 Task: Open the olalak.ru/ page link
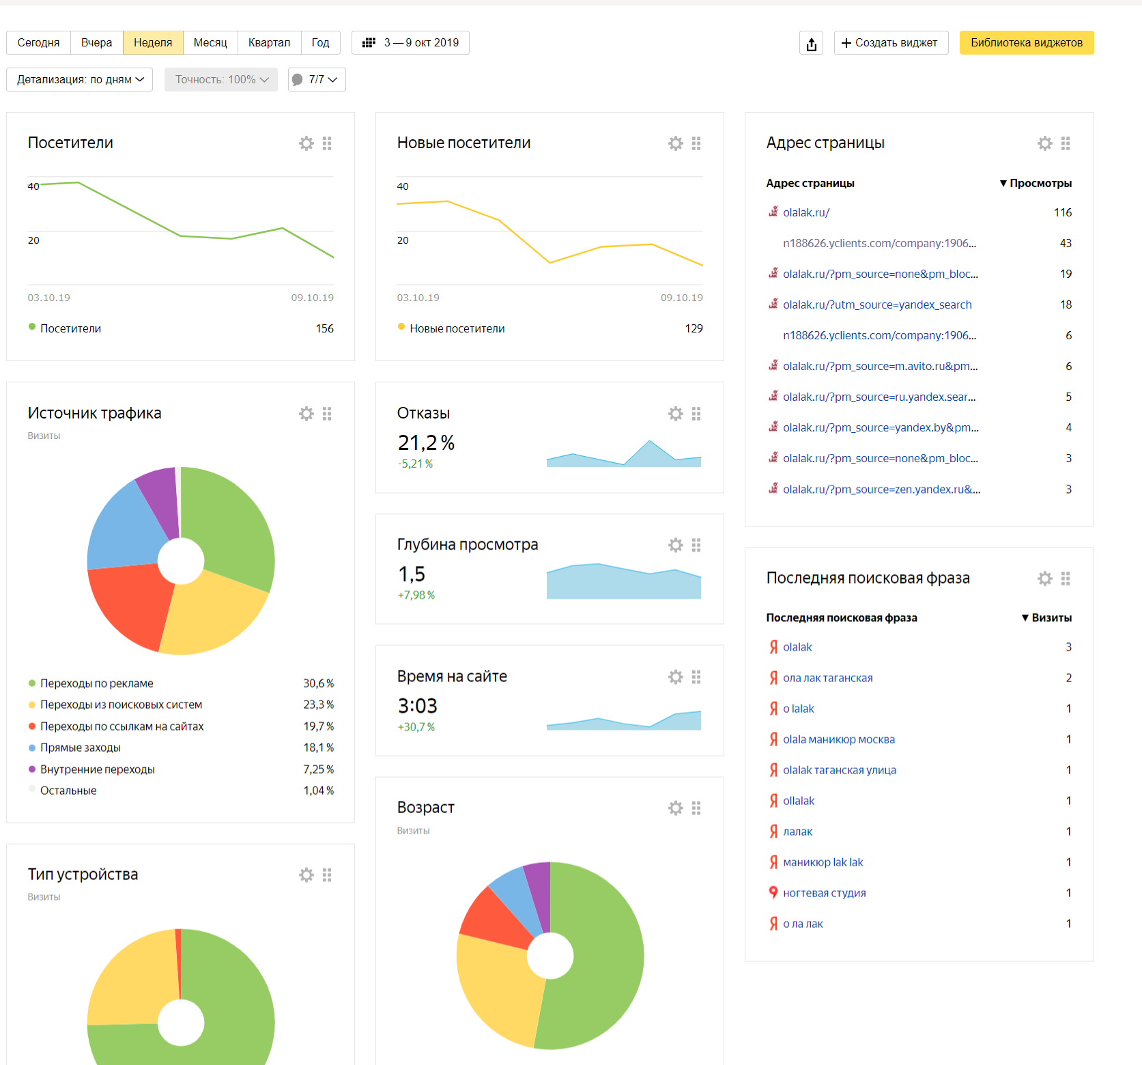point(806,212)
